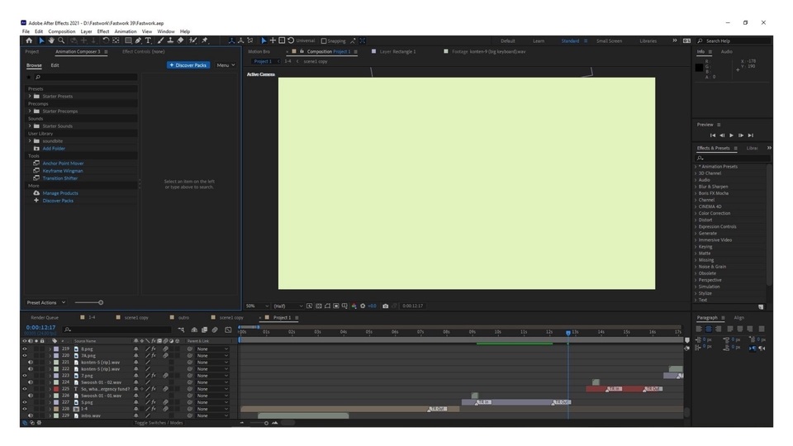Select the Rotation tool

point(106,40)
